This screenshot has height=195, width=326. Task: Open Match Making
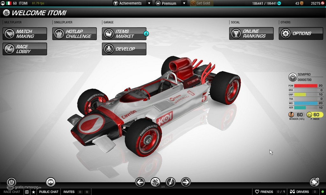click(x=25, y=34)
